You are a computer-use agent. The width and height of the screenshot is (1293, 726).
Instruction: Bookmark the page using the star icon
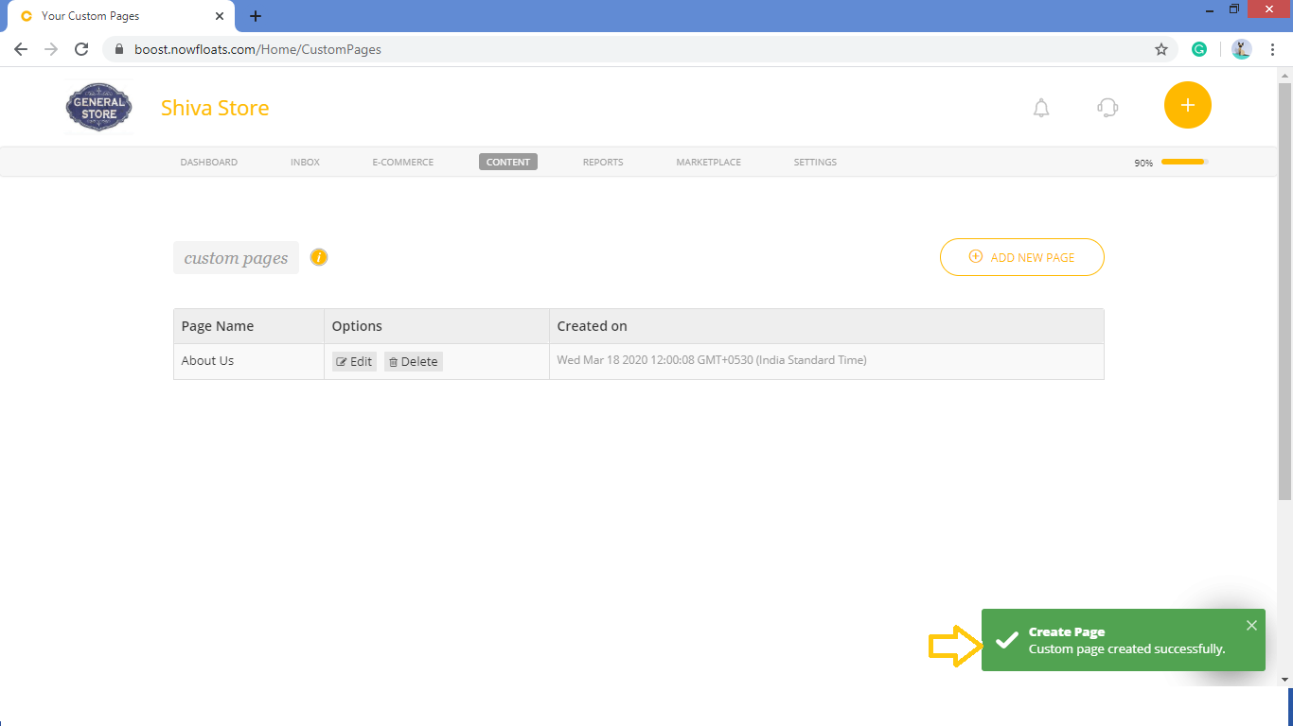pyautogui.click(x=1161, y=48)
